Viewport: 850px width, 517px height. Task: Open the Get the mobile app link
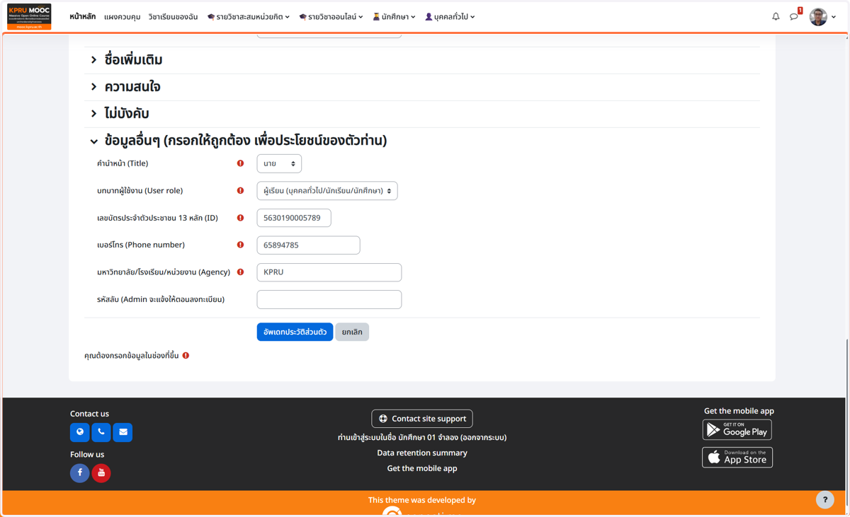(x=422, y=468)
